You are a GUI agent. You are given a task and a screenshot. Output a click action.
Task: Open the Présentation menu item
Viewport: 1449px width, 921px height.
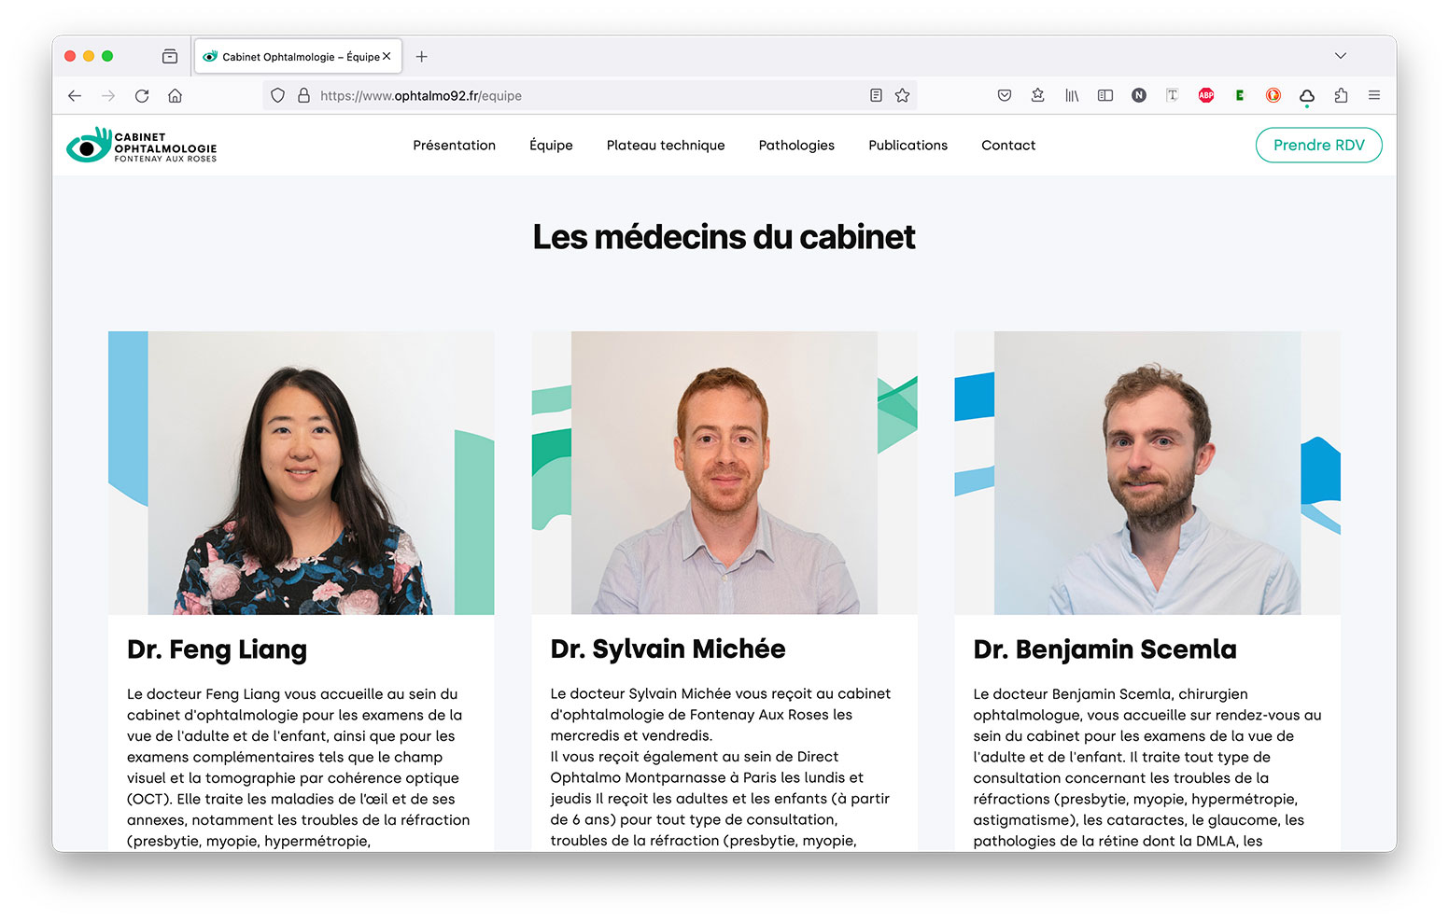tap(455, 146)
